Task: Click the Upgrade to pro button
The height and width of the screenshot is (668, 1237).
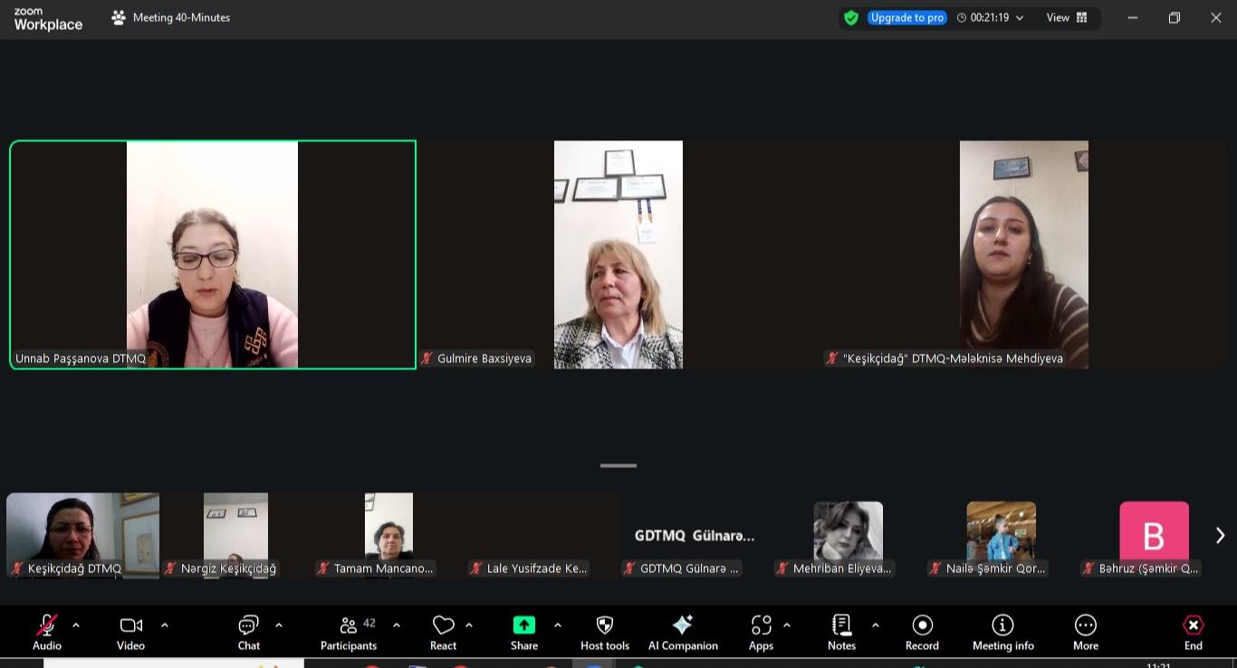Action: tap(906, 18)
